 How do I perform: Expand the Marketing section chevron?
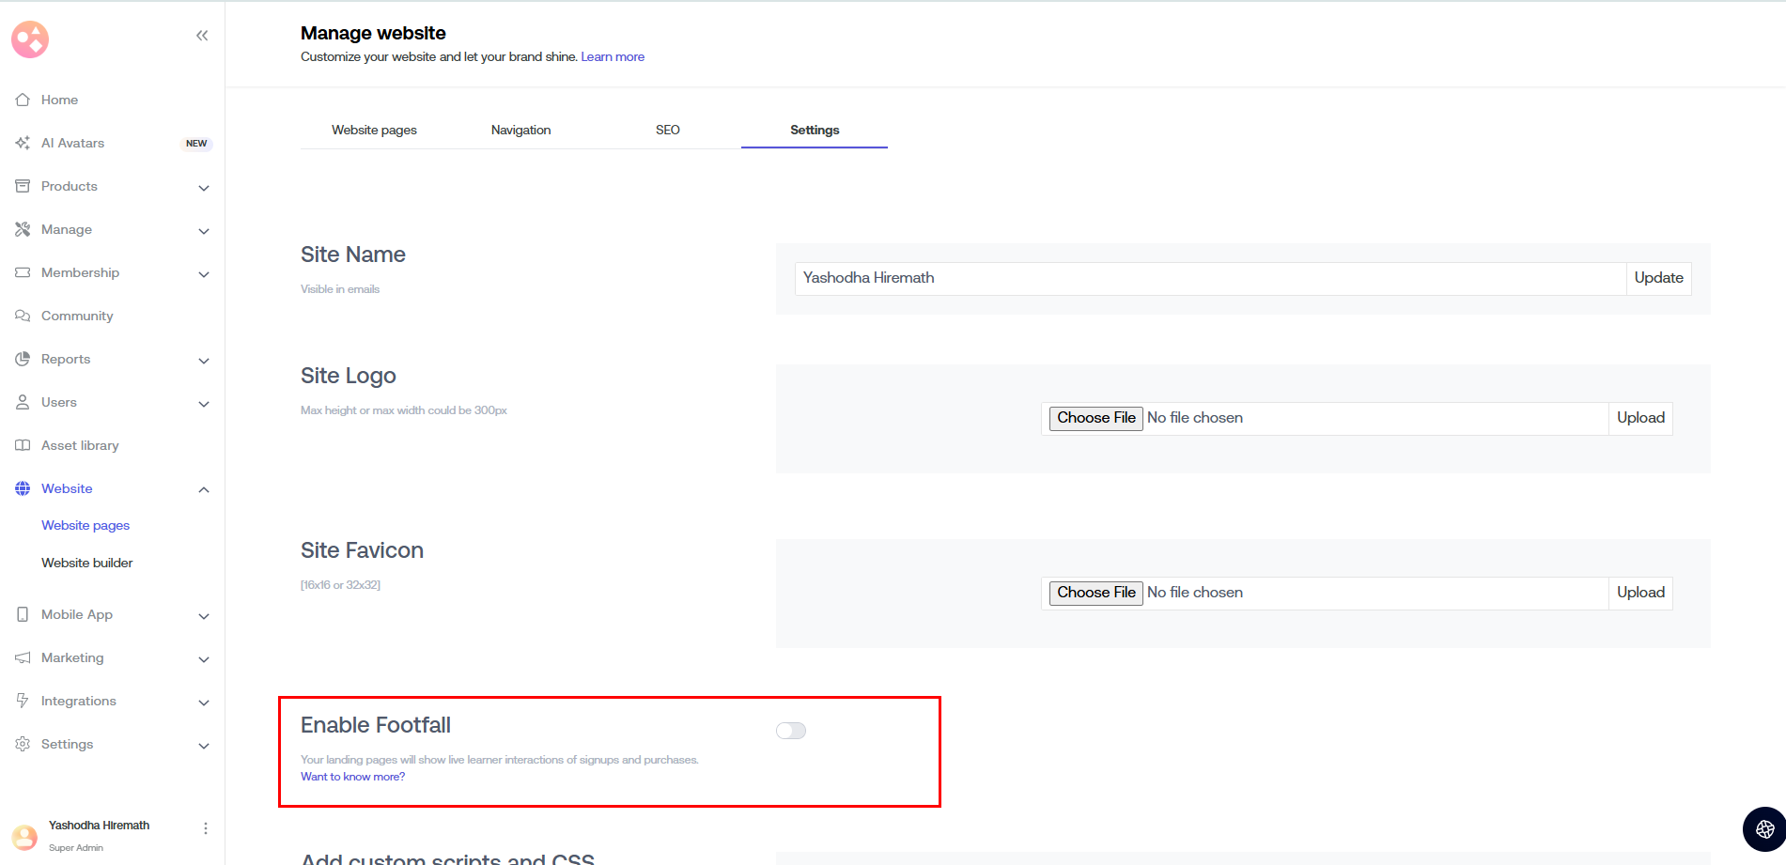pos(204,659)
